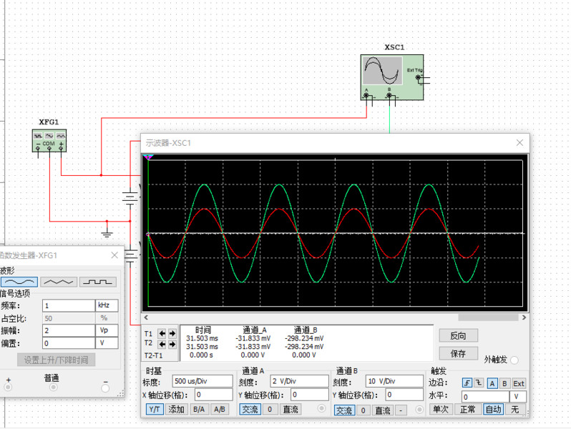Open the trigger level V unit dropdown
571x429 pixels.
(517, 396)
